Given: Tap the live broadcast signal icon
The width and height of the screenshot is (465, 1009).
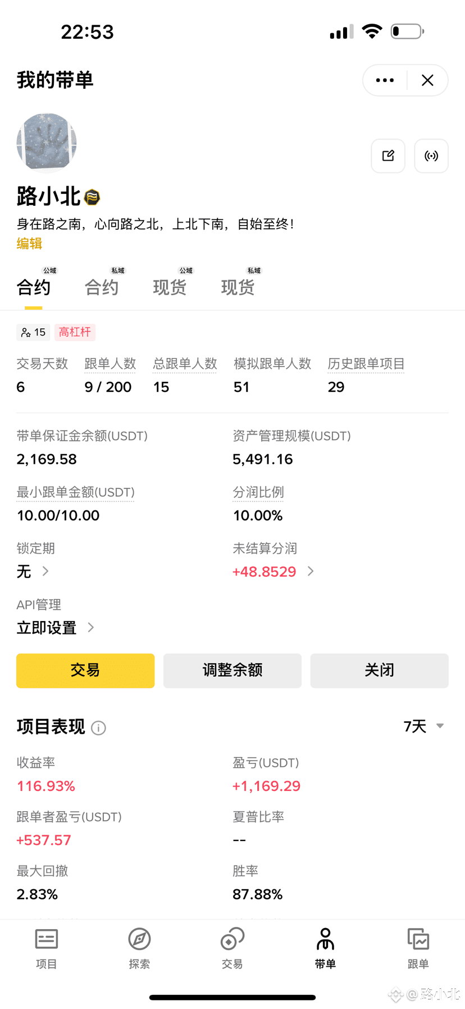Looking at the screenshot, I should (431, 156).
